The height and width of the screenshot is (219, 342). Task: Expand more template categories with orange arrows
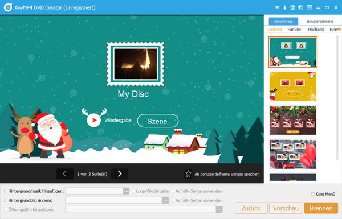[x=339, y=29]
